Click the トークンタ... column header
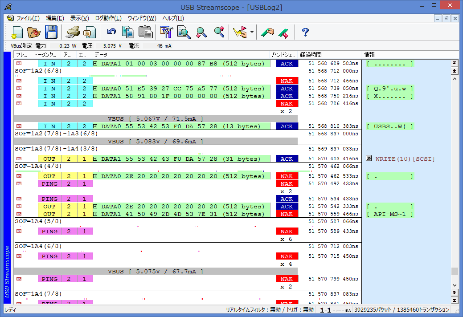 (46, 55)
